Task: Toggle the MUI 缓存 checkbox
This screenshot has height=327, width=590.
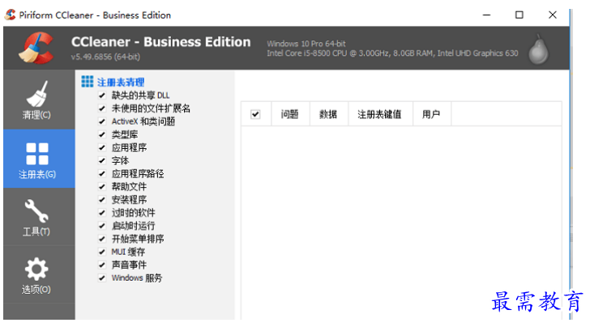Action: pos(101,252)
